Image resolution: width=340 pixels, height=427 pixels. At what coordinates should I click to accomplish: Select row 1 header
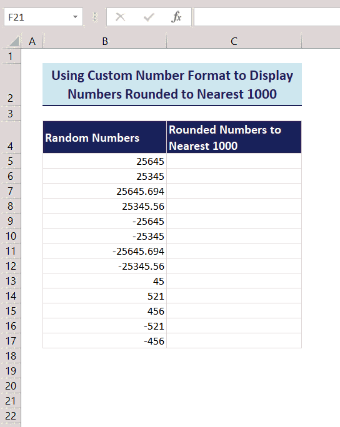click(11, 56)
